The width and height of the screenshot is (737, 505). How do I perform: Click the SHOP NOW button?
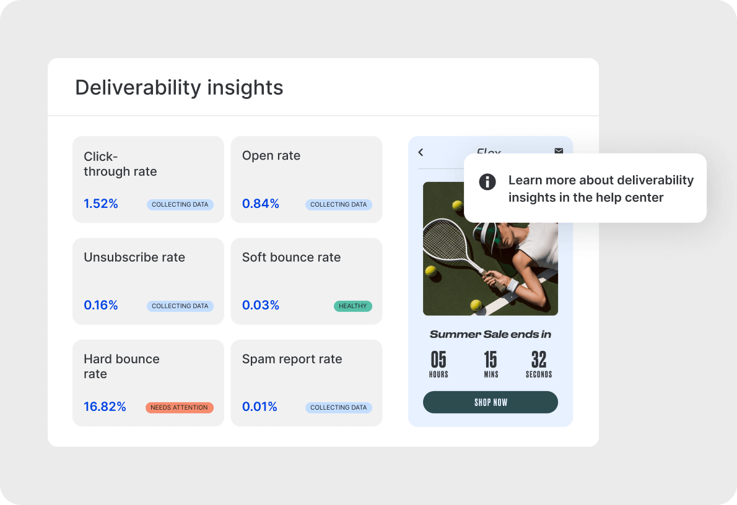491,402
